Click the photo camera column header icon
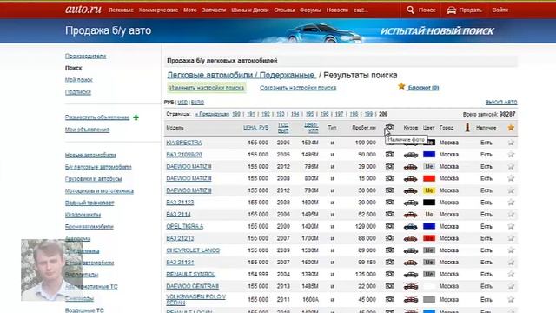Viewport: 556px width, 313px height. tap(389, 127)
